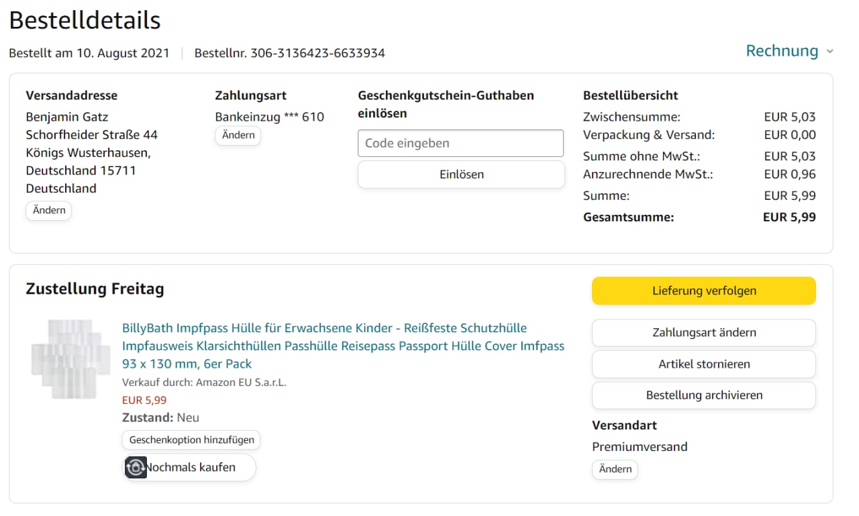Image resolution: width=859 pixels, height=516 pixels.
Task: Add gift option via Geschenkoption hinzufügen
Action: pyautogui.click(x=191, y=440)
